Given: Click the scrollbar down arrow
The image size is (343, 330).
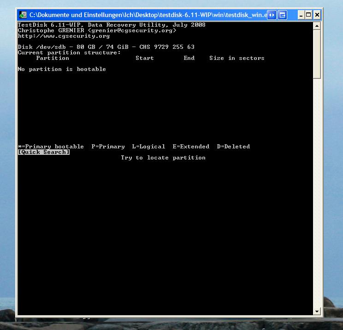Looking at the screenshot, I should (317, 311).
